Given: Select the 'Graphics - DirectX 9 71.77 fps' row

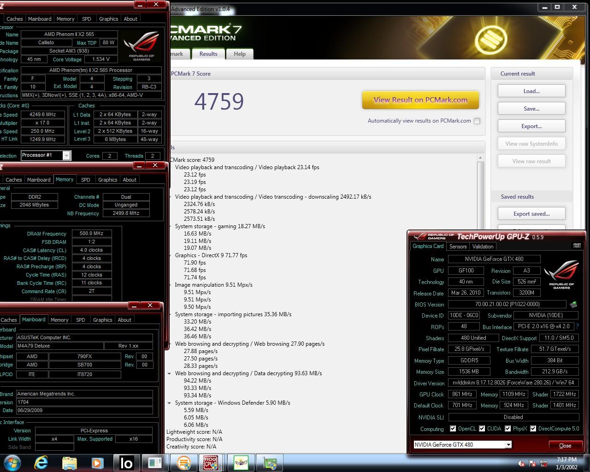Looking at the screenshot, I should (211, 255).
